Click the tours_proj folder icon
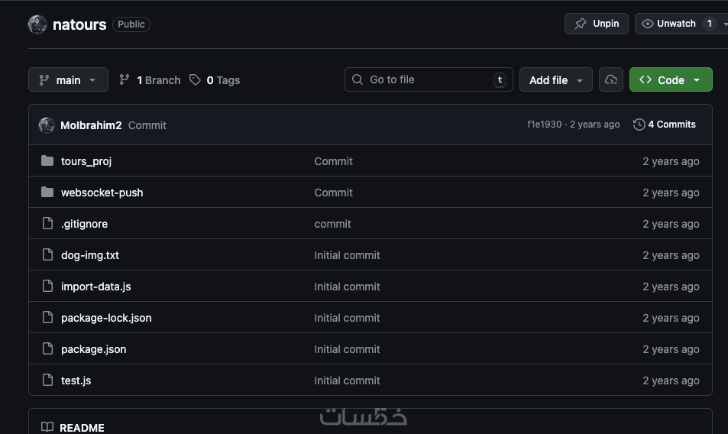This screenshot has height=434, width=728. click(47, 161)
